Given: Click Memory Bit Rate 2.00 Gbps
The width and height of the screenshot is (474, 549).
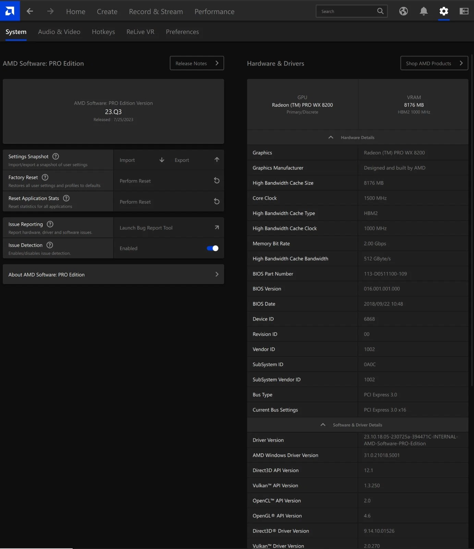Looking at the screenshot, I should coord(375,243).
